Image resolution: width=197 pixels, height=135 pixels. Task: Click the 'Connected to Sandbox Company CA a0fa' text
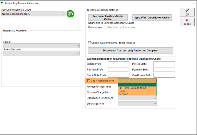[x=111, y=23]
